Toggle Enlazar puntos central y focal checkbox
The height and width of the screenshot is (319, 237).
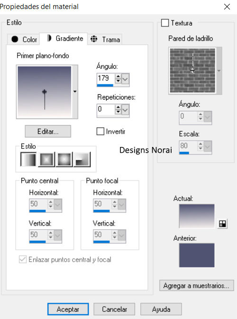(x=23, y=259)
